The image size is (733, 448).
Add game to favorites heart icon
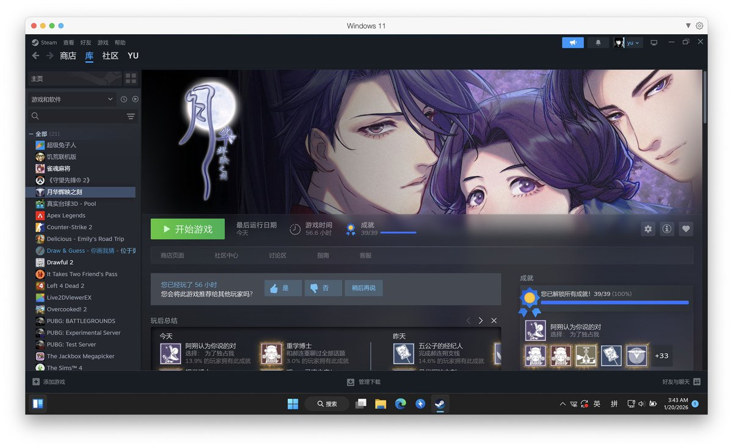(686, 229)
